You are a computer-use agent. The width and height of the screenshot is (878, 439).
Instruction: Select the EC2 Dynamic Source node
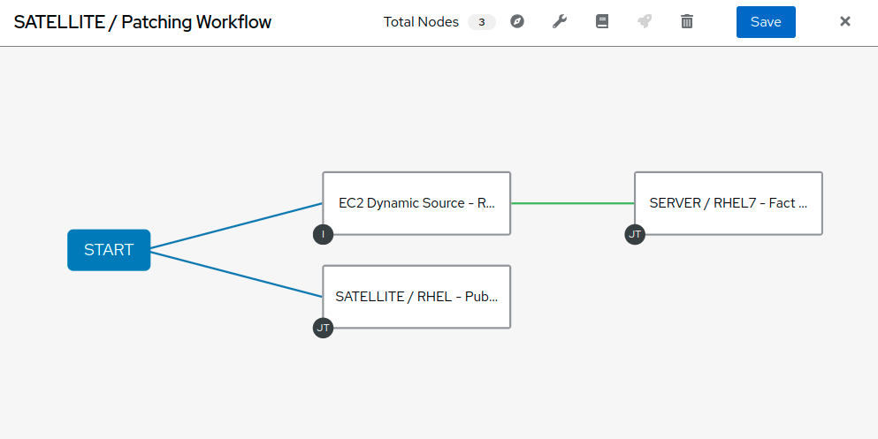pos(416,203)
